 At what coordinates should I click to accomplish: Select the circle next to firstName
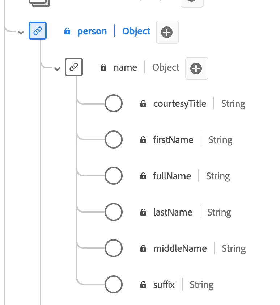(114, 140)
